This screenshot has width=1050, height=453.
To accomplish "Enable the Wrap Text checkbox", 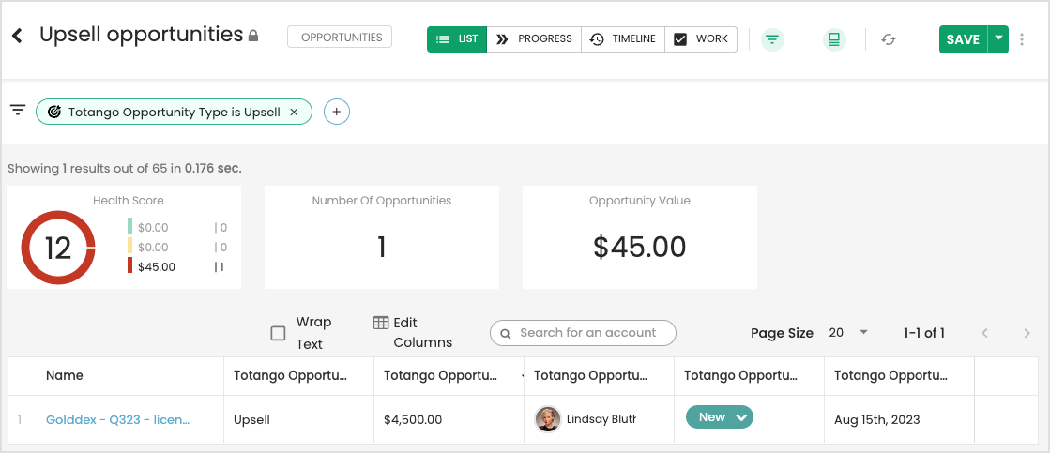I will [x=278, y=333].
